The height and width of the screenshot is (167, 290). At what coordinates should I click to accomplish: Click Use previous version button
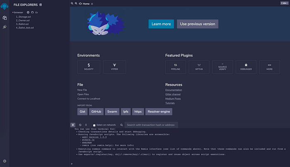pos(198,24)
